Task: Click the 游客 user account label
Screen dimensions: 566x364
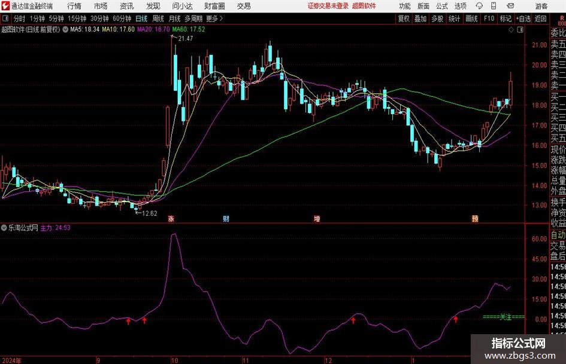Action: pos(541,6)
